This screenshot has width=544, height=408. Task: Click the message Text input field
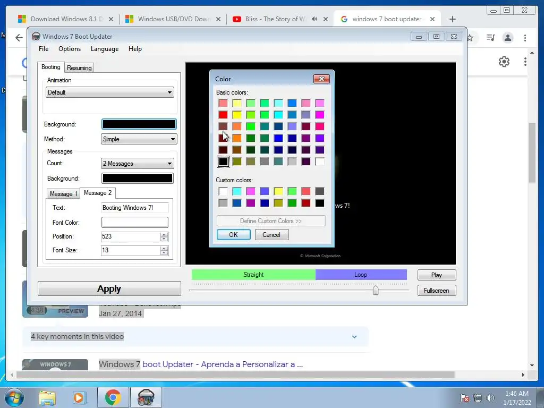tap(134, 208)
